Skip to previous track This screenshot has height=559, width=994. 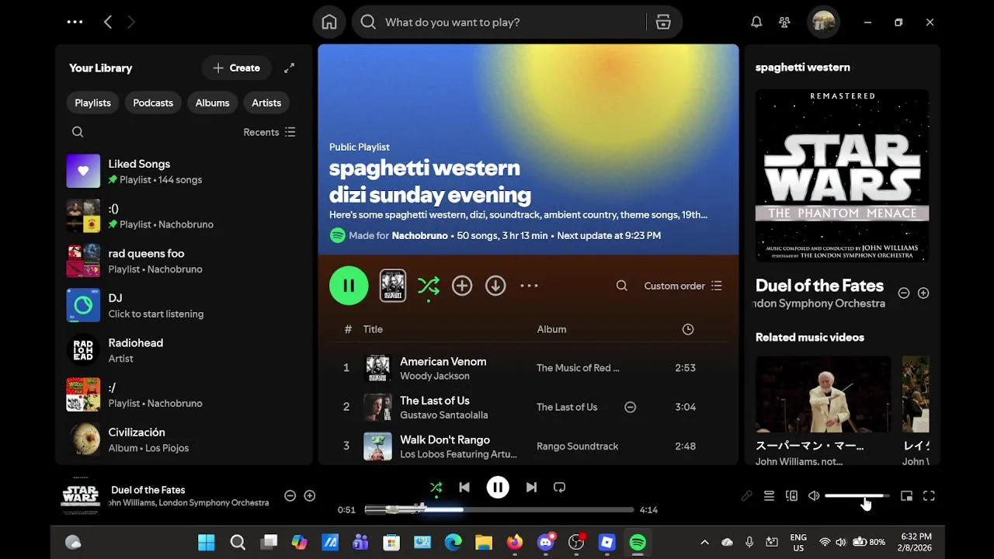(x=464, y=488)
